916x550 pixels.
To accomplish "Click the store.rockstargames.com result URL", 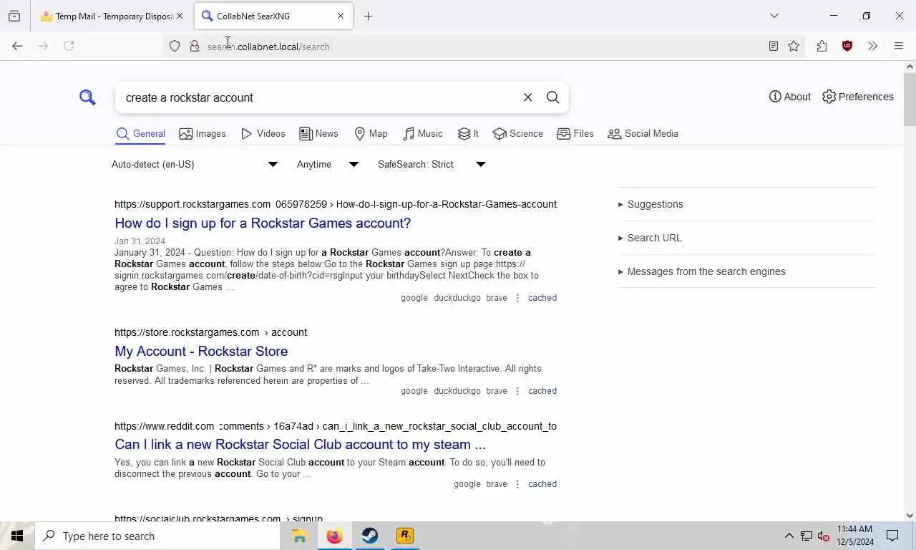I will coord(210,332).
